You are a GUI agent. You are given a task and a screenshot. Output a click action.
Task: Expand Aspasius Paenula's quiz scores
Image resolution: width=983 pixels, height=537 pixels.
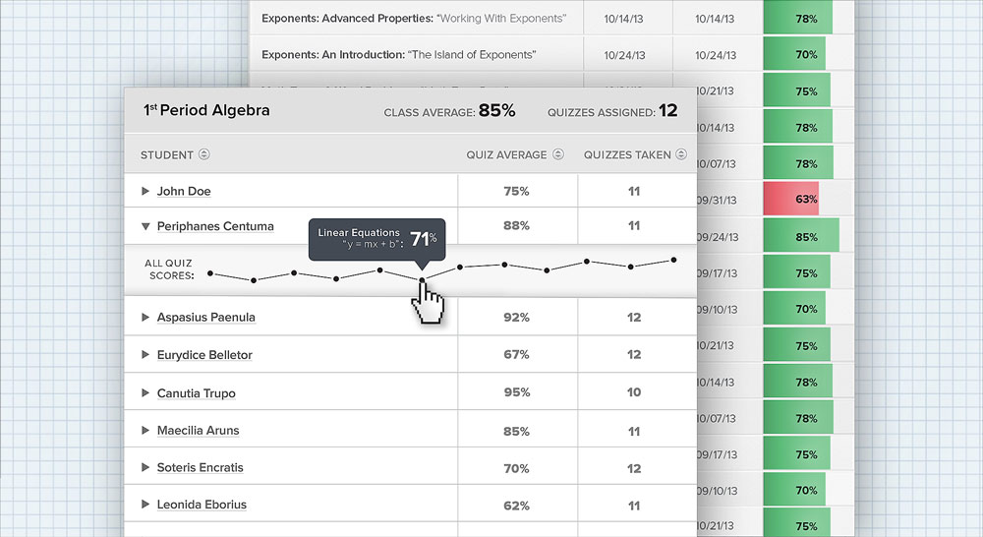145,317
